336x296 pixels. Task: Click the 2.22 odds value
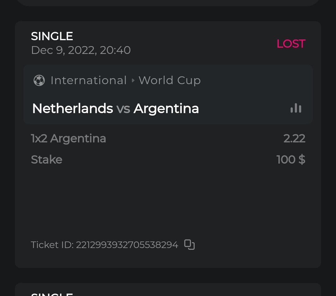click(294, 138)
